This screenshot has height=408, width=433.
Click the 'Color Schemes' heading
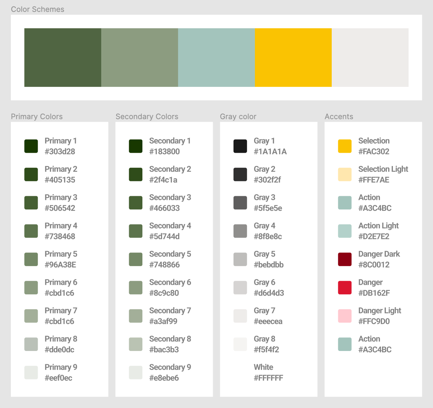[38, 9]
